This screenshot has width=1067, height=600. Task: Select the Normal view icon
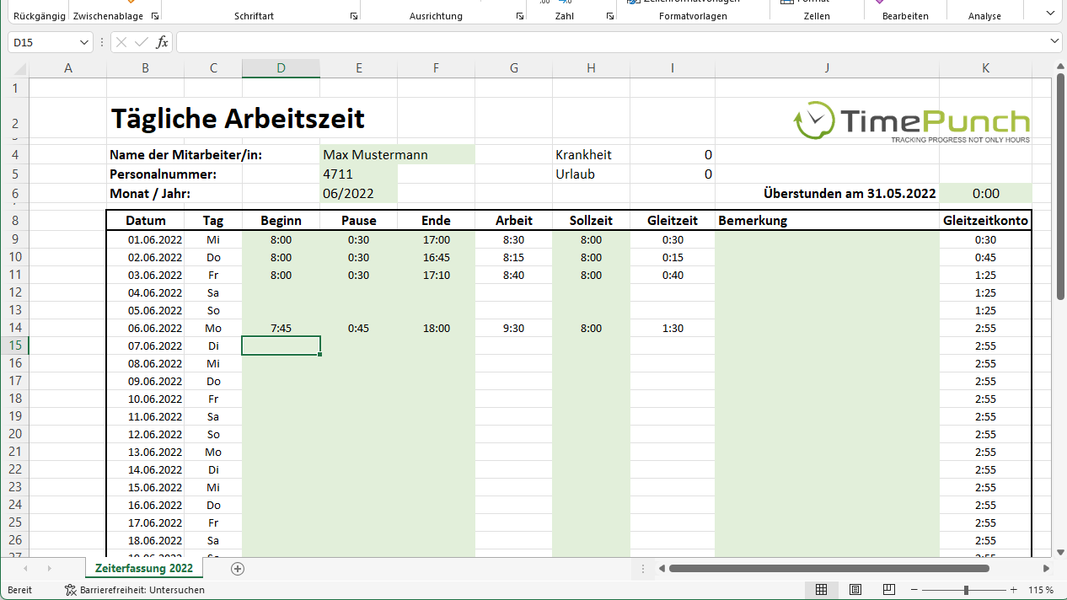coord(821,590)
